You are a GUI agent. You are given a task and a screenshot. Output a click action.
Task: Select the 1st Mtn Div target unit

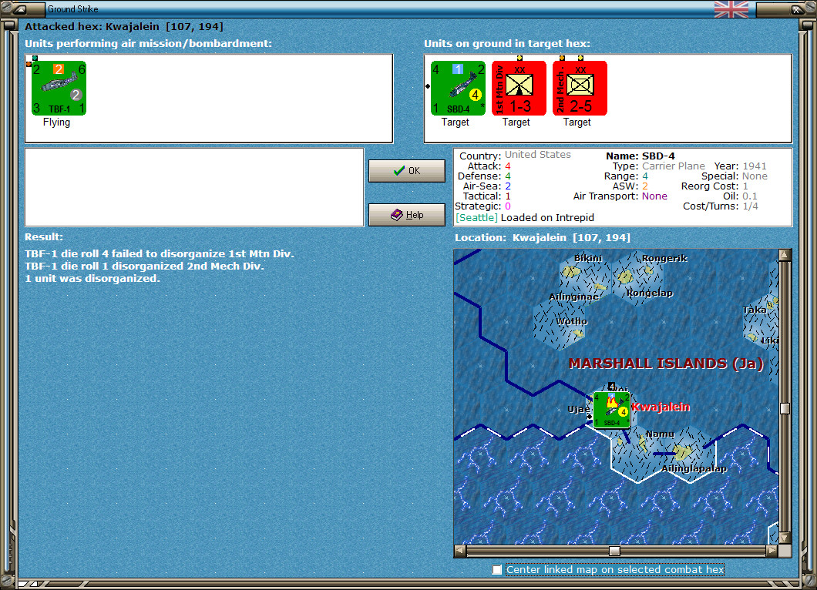point(519,88)
